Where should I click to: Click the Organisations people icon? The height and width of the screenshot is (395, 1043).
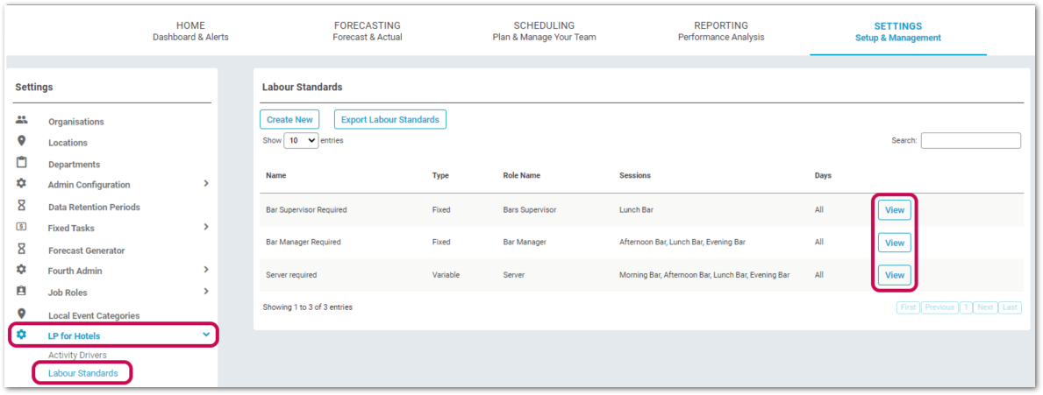[x=21, y=120]
